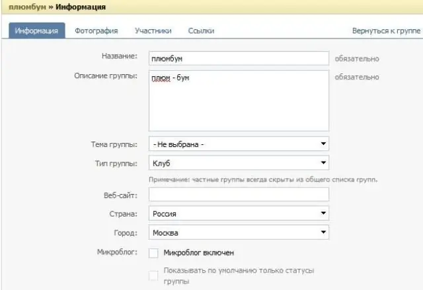The height and width of the screenshot is (290, 423).
Task: Click the плюмбум breadcrumb link
Action: pyautogui.click(x=27, y=7)
